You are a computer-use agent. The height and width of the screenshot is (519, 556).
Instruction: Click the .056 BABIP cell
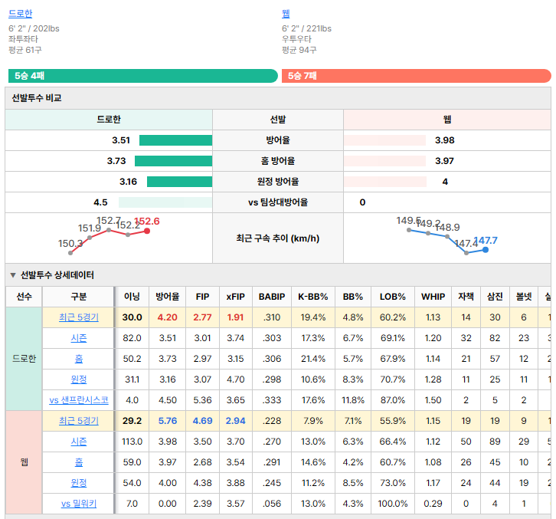[x=272, y=504]
